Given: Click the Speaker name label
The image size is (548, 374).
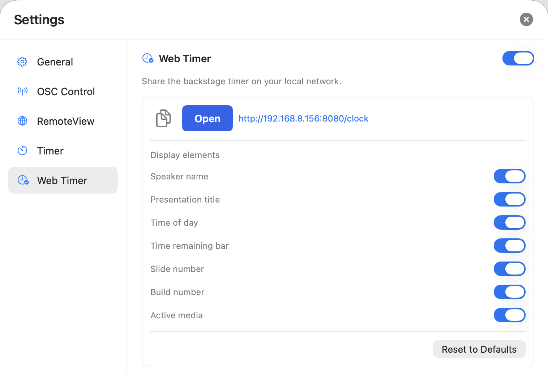Looking at the screenshot, I should pyautogui.click(x=179, y=176).
